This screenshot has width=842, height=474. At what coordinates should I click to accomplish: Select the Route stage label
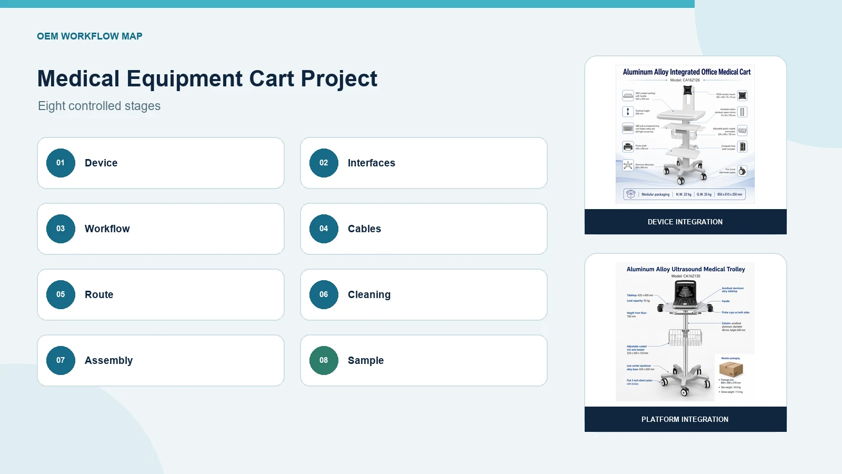pyautogui.click(x=99, y=294)
